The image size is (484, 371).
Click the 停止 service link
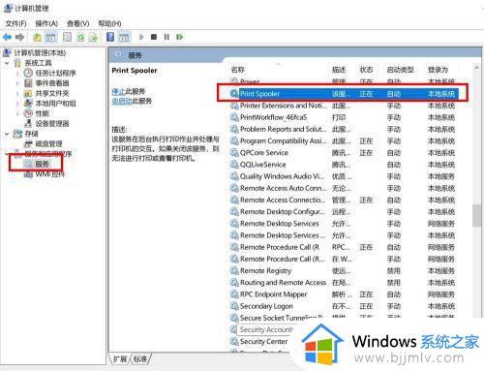[x=118, y=91]
